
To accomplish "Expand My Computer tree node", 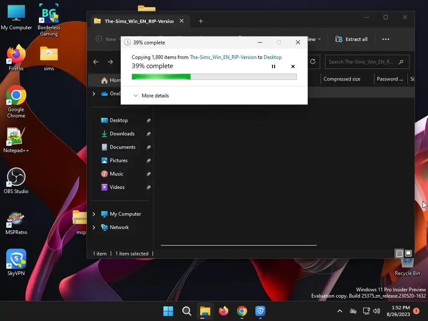I will (x=94, y=214).
